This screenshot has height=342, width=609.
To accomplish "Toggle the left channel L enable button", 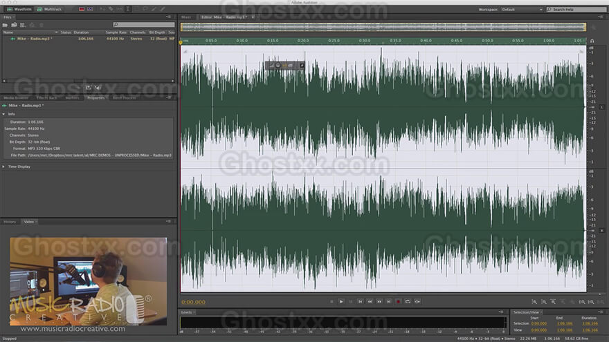I will coord(601,107).
